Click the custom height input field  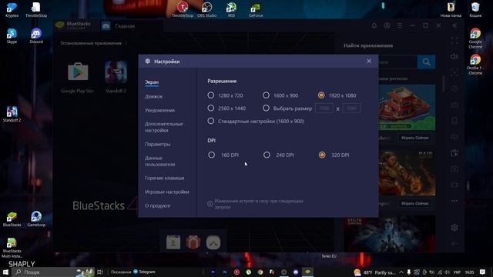351,108
